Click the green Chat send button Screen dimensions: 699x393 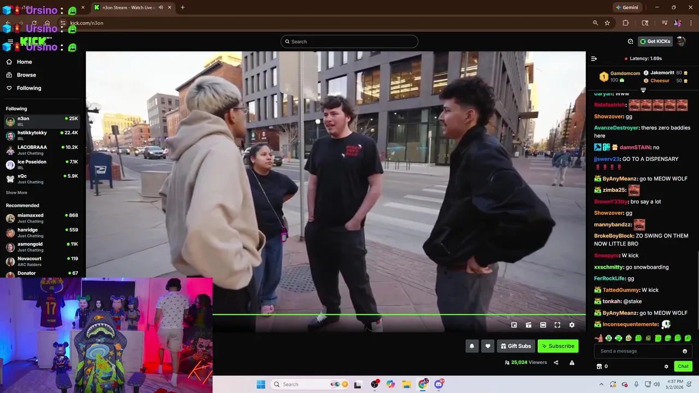pos(683,366)
